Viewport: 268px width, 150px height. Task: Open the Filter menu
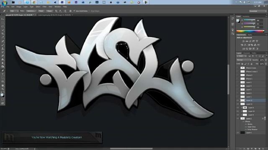pyautogui.click(x=44, y=7)
